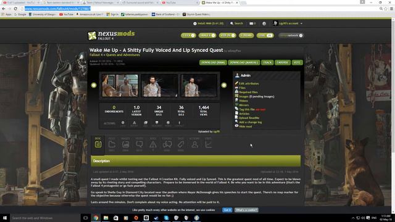Viewport: 395px width, 222px height.
Task: Dismiss cookie notice with Got it
Action: (227, 210)
